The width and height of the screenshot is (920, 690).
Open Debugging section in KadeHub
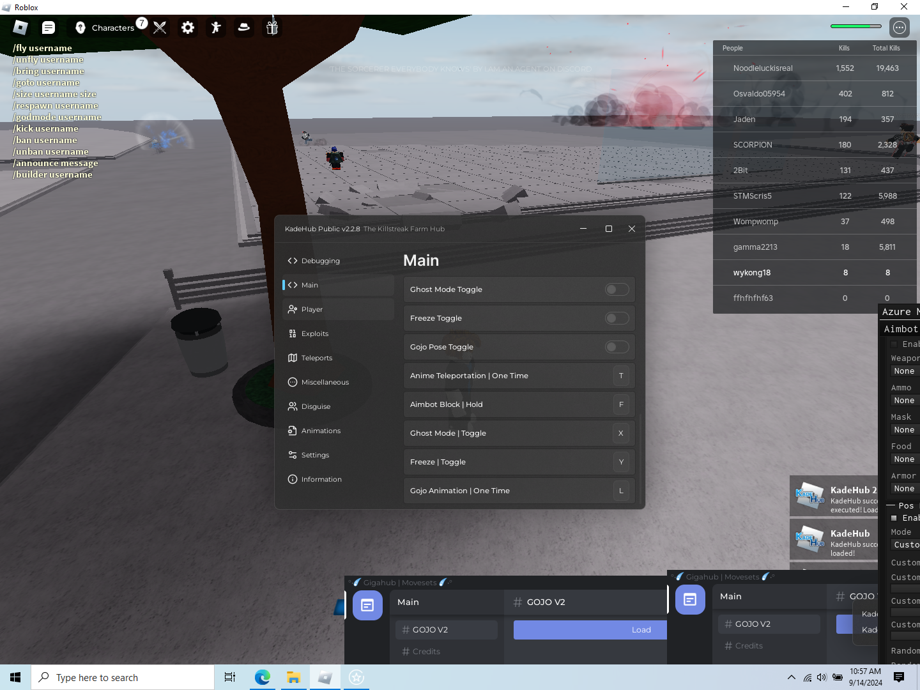(x=339, y=261)
